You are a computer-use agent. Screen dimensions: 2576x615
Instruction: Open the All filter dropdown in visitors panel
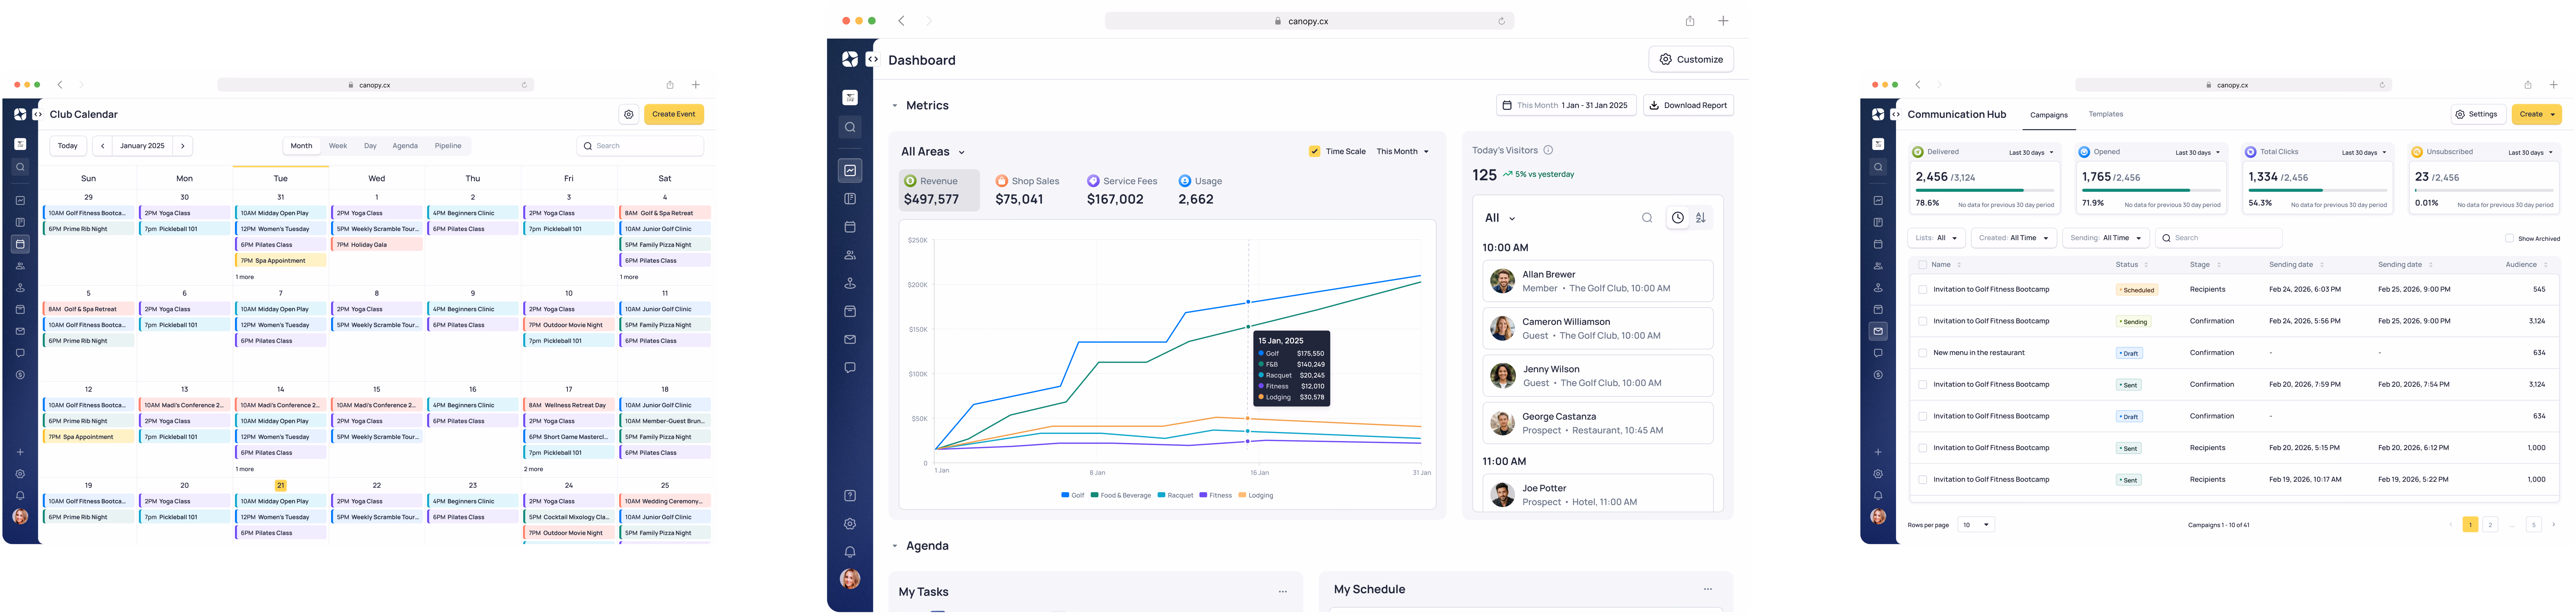pyautogui.click(x=1500, y=218)
